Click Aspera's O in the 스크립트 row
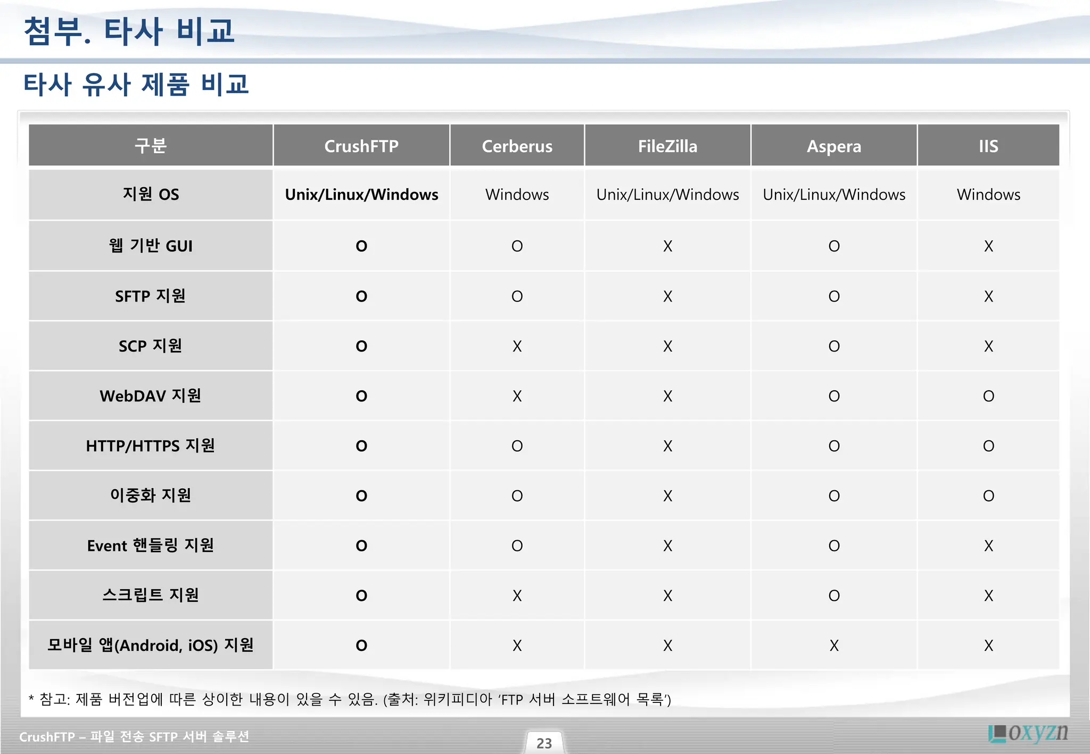This screenshot has width=1090, height=754. pyautogui.click(x=834, y=596)
